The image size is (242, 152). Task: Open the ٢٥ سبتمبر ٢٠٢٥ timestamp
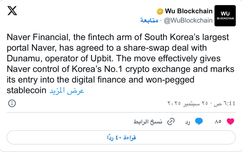coord(202,103)
